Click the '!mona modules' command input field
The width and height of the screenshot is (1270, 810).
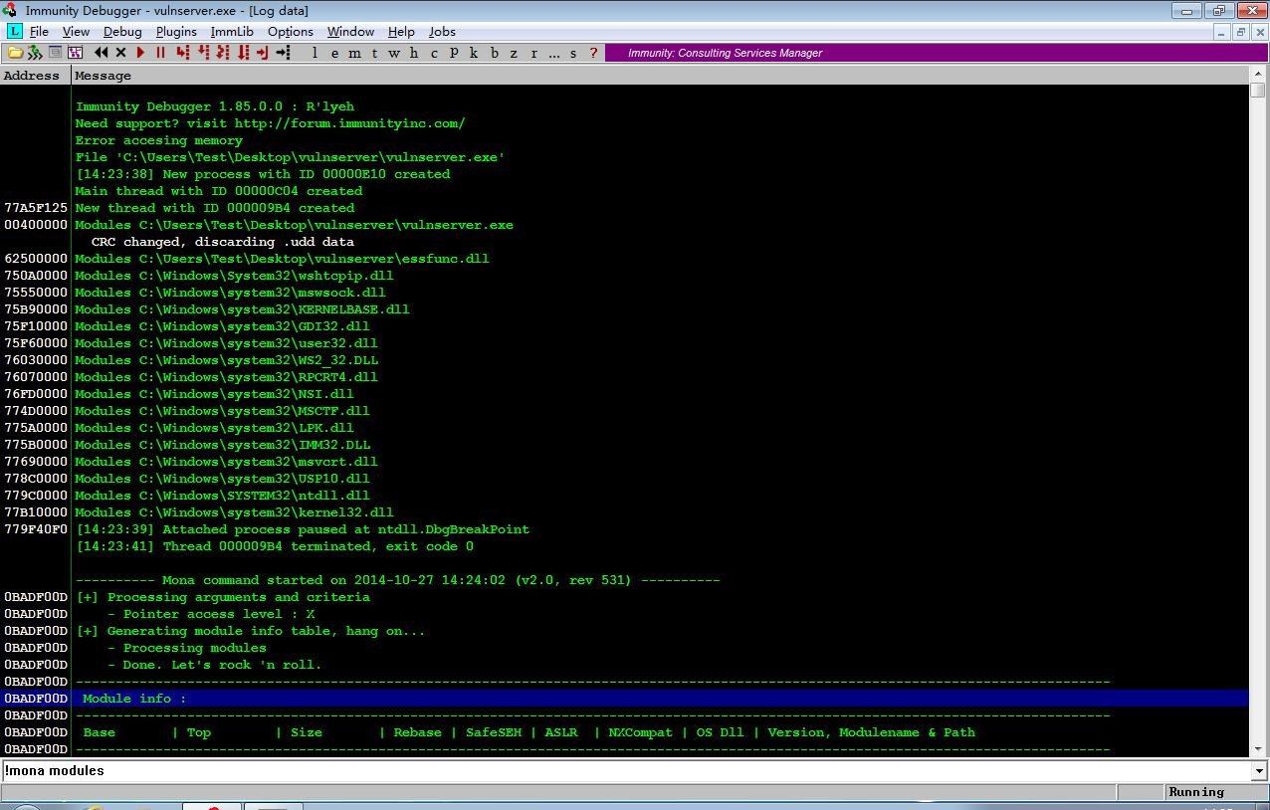625,771
